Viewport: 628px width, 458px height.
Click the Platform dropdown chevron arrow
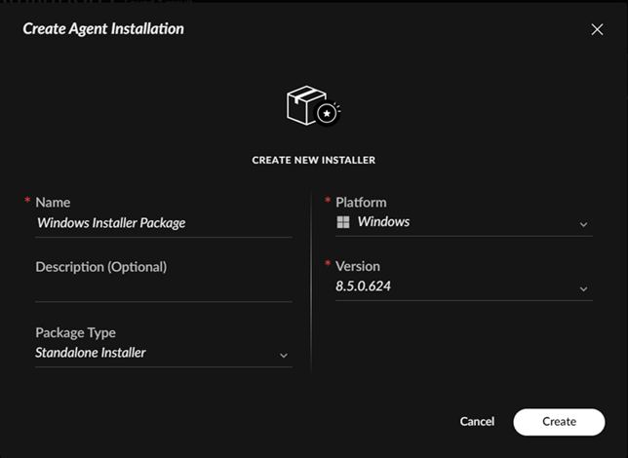pyautogui.click(x=584, y=225)
